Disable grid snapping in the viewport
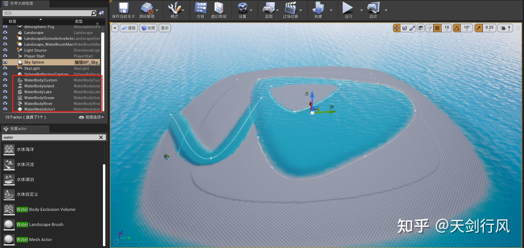The height and width of the screenshot is (248, 524). [438, 28]
